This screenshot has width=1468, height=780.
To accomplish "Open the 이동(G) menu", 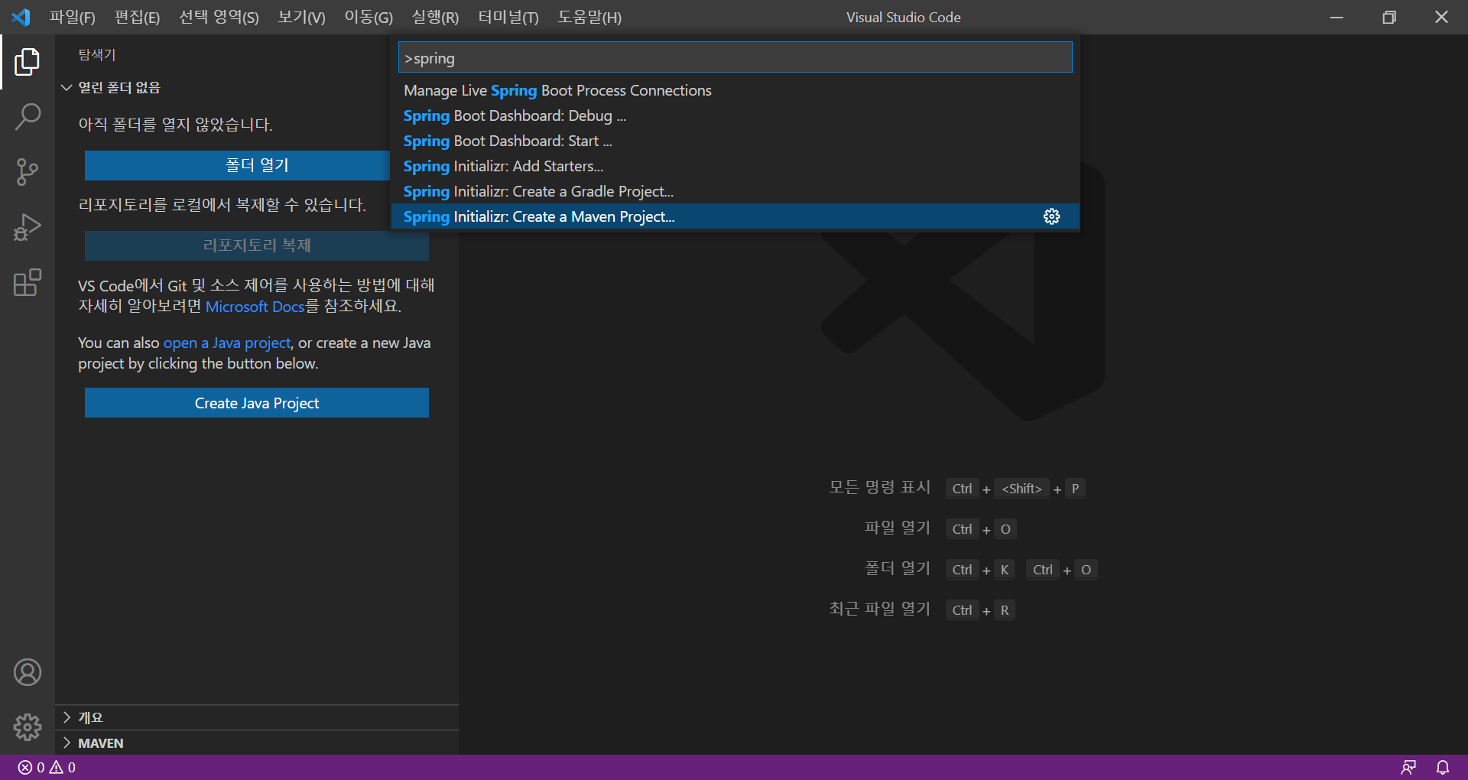I will pyautogui.click(x=368, y=17).
